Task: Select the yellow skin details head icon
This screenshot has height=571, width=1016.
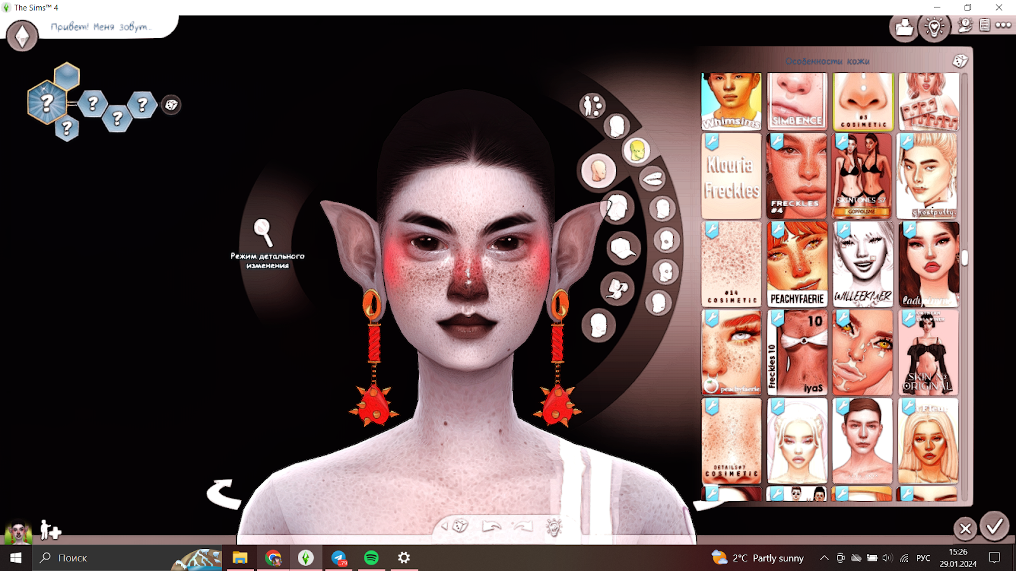Action: tap(637, 150)
